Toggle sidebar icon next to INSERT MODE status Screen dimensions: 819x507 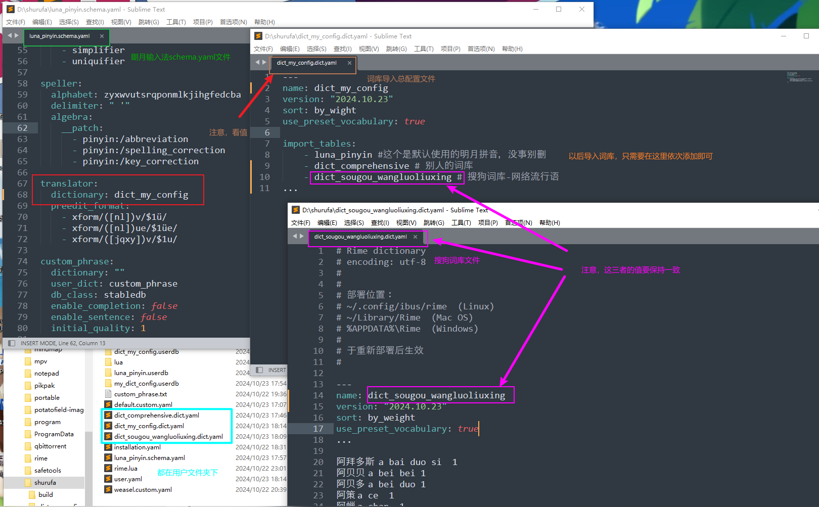pyautogui.click(x=12, y=343)
